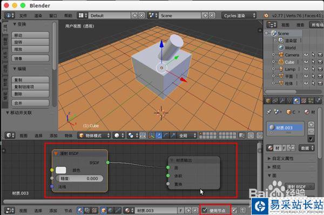
Task: Open the 文件 menu
Action: 23,16
